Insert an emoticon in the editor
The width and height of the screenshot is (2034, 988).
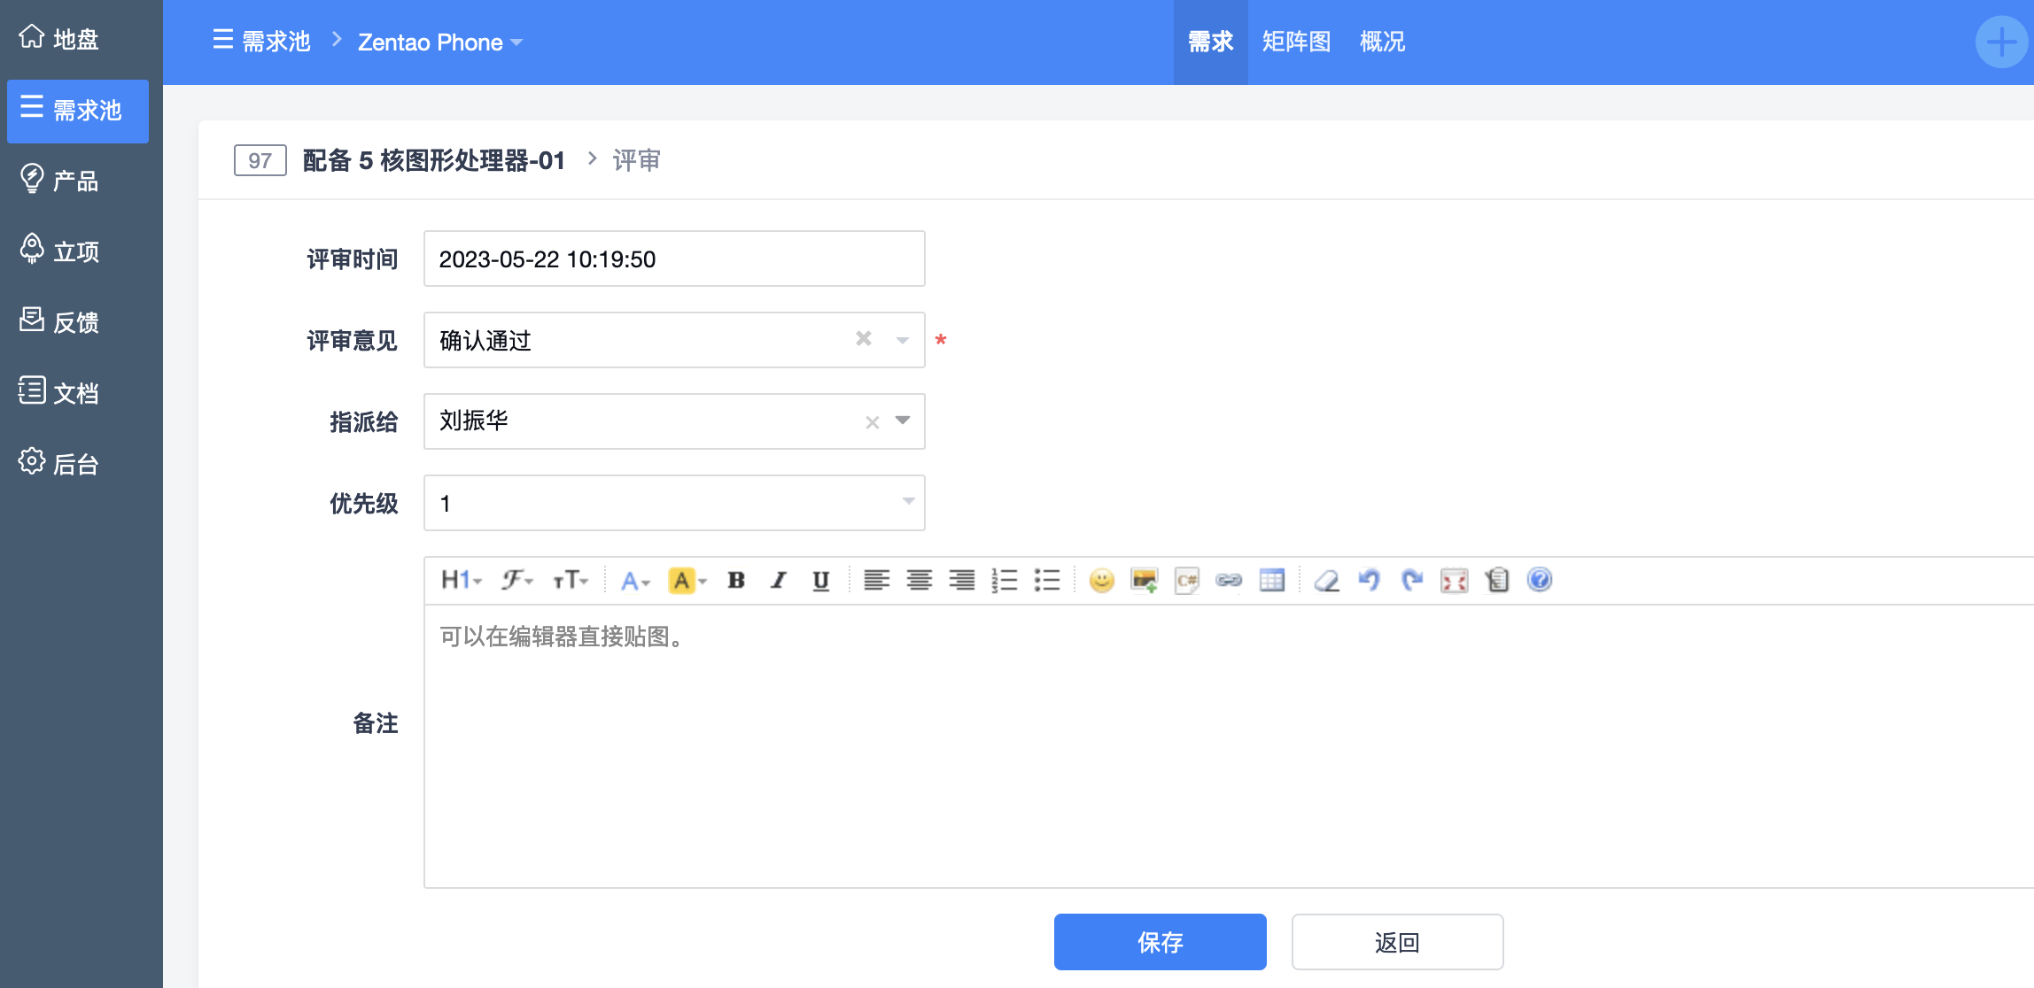1101,581
